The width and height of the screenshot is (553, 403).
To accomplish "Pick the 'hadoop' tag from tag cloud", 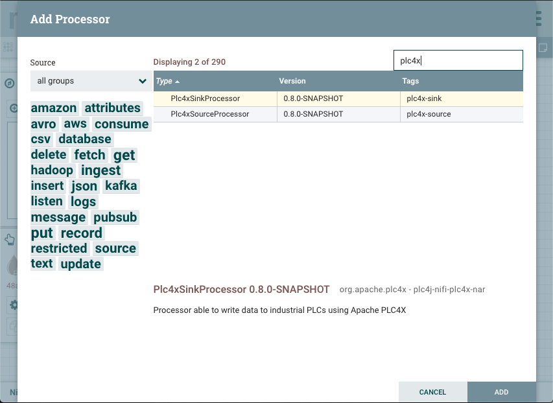I will (52, 170).
